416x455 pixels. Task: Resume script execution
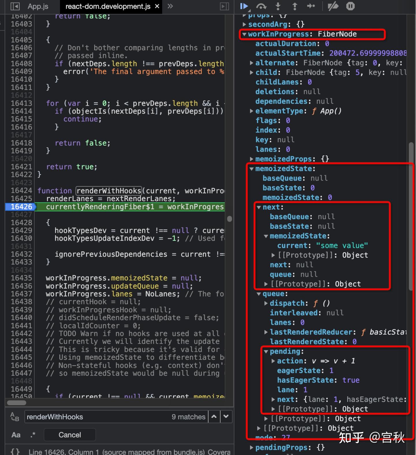pos(244,6)
